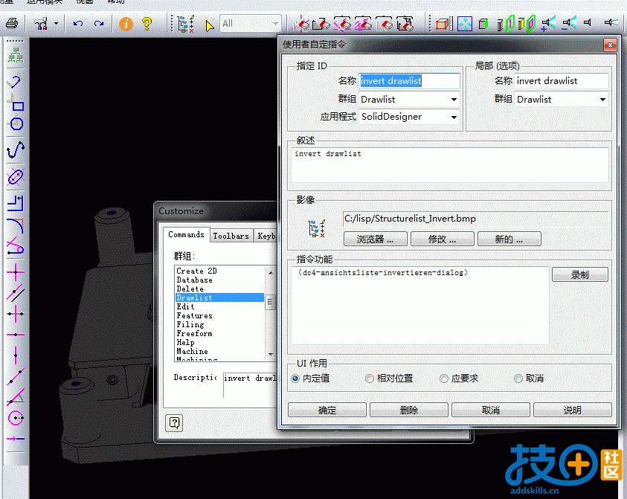Select the 内定值 radio button
This screenshot has height=499, width=627.
(x=295, y=379)
